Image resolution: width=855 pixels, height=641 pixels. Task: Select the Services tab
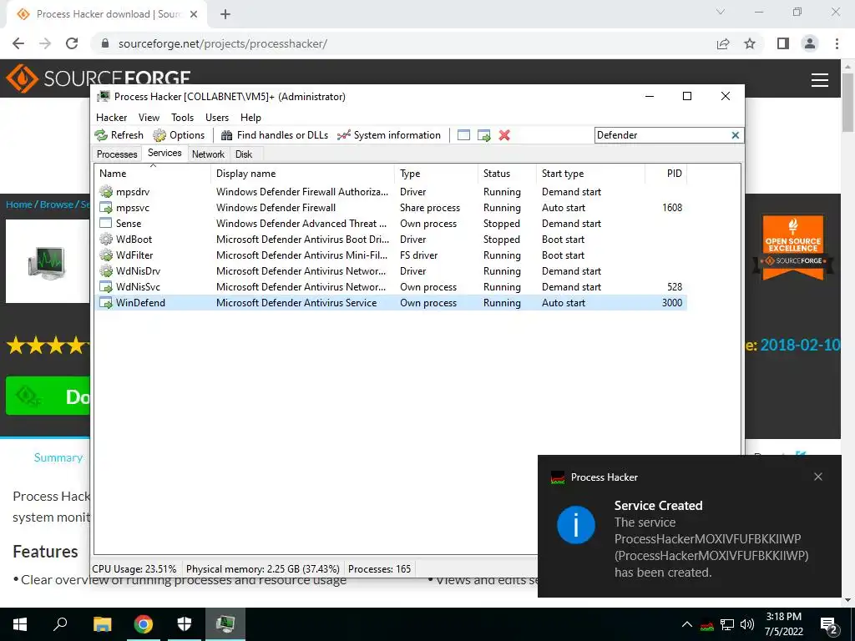tap(164, 154)
